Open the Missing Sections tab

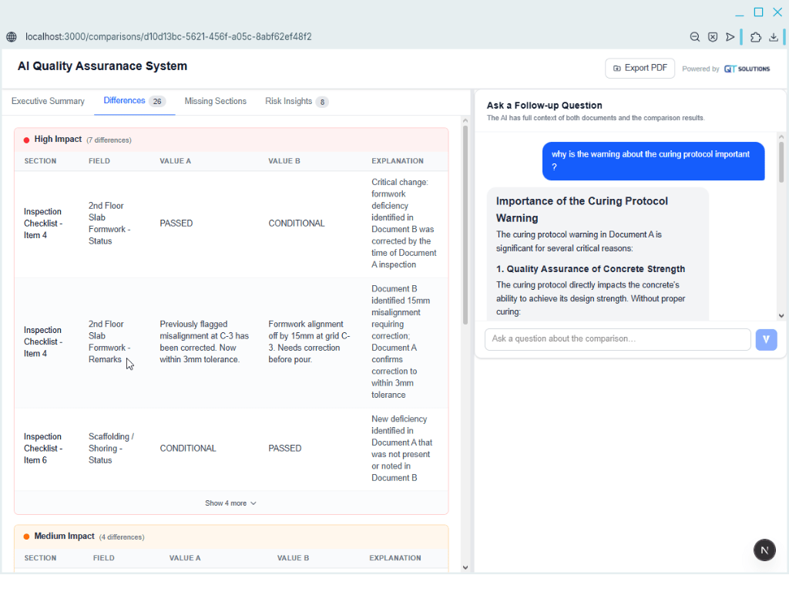pos(216,101)
